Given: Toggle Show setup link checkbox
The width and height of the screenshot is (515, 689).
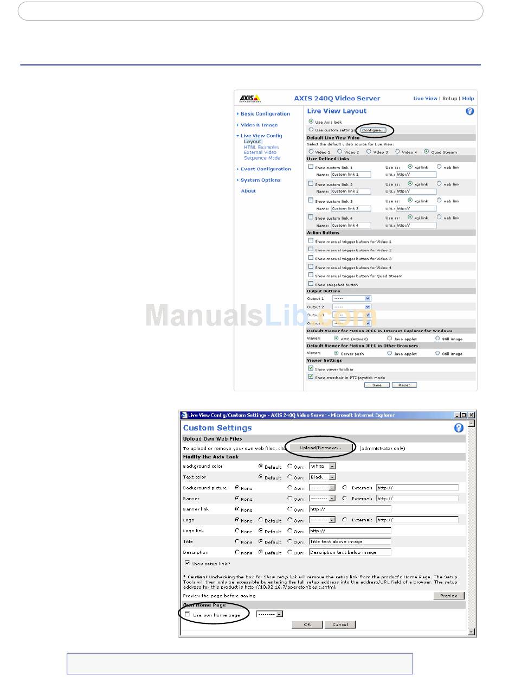Looking at the screenshot, I should [x=188, y=563].
